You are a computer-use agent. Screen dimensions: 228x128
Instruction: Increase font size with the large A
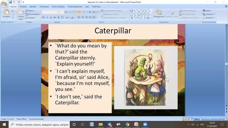click(66, 12)
